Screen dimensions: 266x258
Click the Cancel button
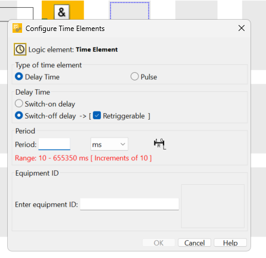point(194,243)
